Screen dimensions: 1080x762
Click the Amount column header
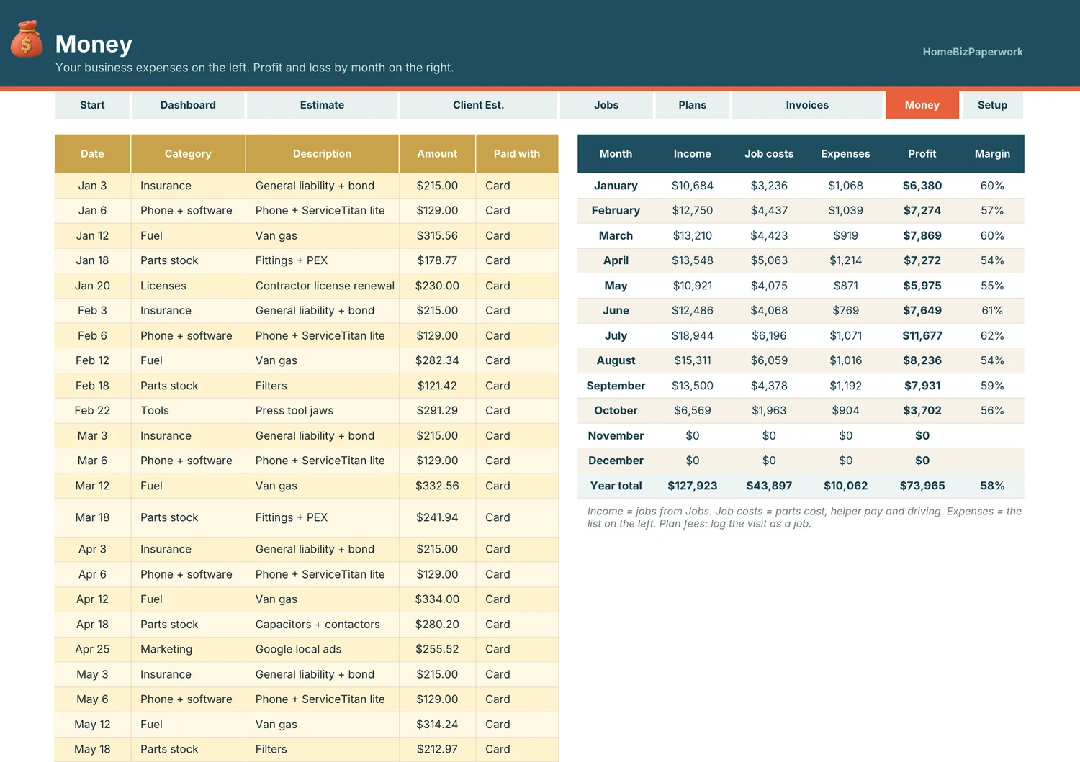coord(437,153)
